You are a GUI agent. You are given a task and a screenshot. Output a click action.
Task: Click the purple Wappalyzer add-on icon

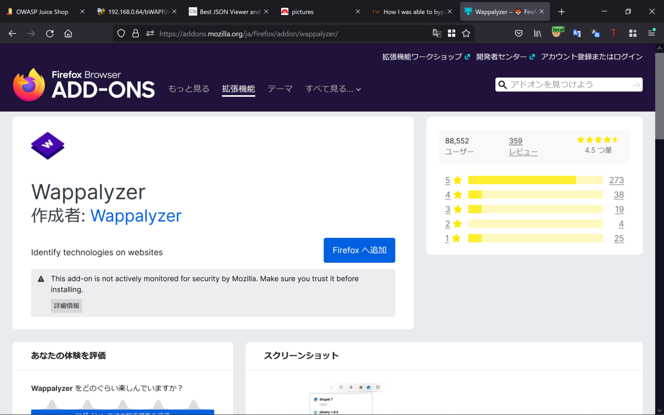pos(48,146)
